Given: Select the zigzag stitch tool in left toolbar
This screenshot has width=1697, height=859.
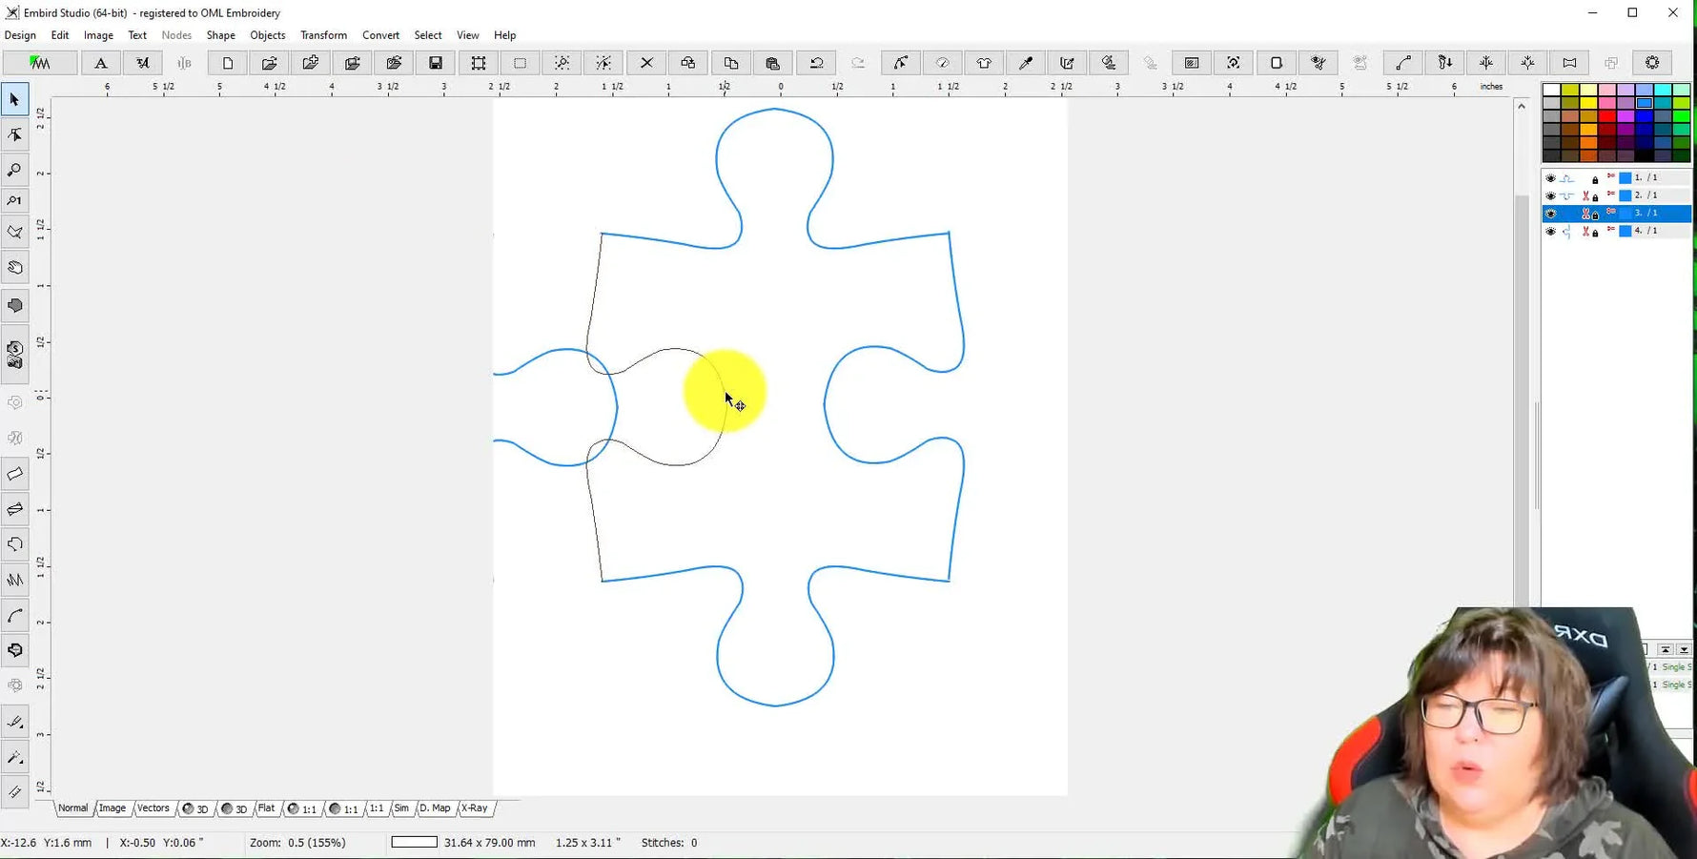Looking at the screenshot, I should 14,580.
